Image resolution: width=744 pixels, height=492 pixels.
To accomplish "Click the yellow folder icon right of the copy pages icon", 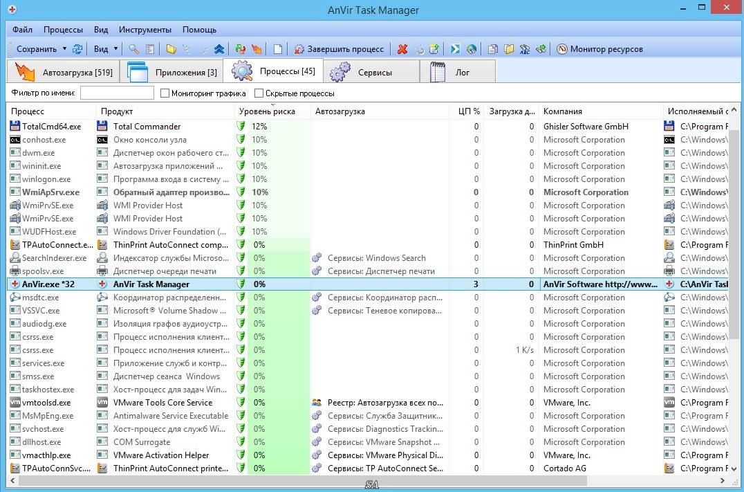I will tap(509, 49).
